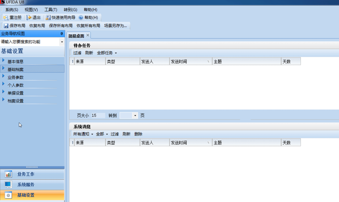
Task: Click 过滤 in 系统消息 toolbar
Action: pos(114,134)
